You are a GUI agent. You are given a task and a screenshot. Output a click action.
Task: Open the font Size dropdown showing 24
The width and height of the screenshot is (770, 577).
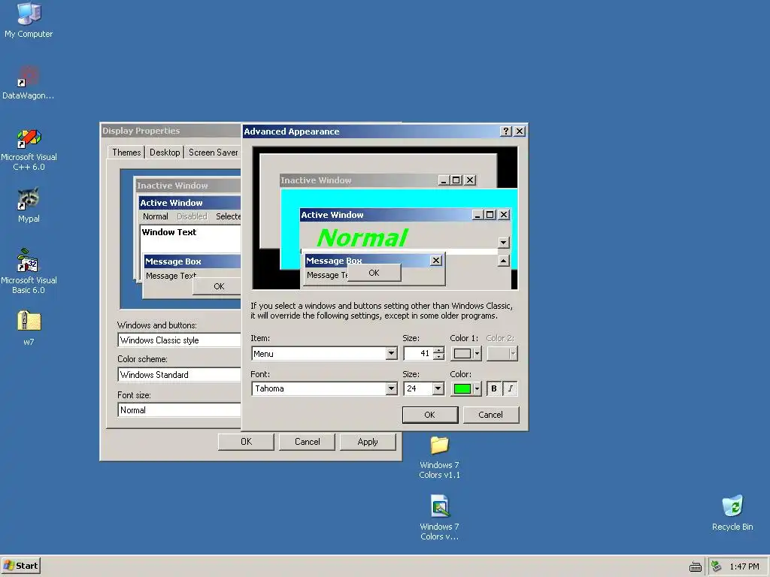coord(438,388)
